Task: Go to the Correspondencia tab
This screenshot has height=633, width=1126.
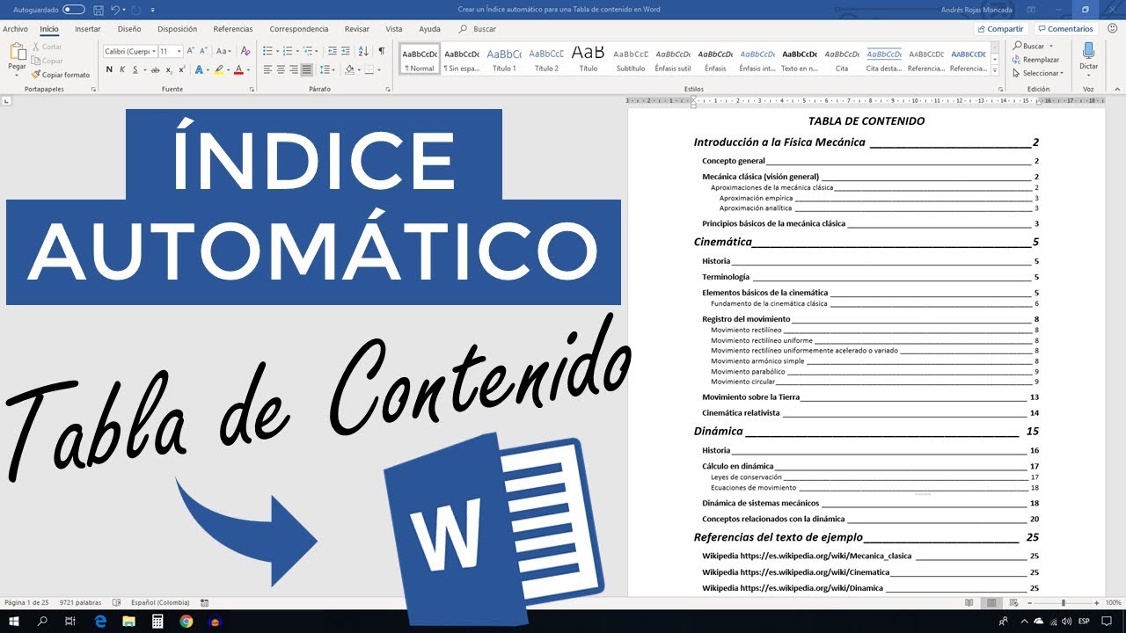Action: (x=299, y=29)
